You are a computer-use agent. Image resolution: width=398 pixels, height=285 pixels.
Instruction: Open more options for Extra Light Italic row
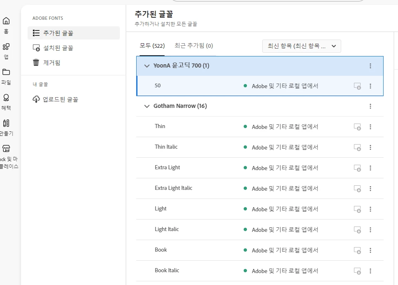370,189
